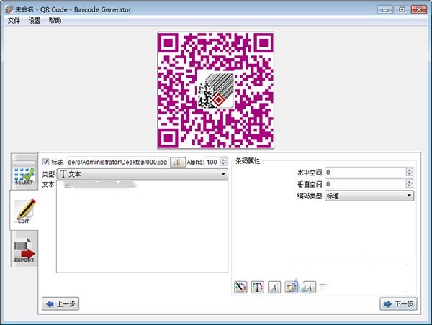The width and height of the screenshot is (432, 325).
Task: Click the fifth text size tool icon
Action: pos(309,287)
